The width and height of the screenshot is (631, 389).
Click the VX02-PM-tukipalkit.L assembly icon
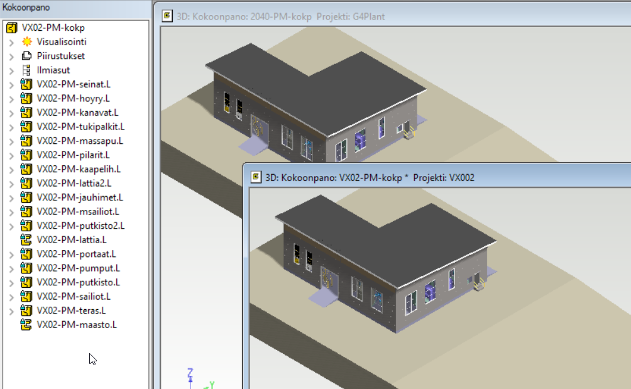(26, 127)
